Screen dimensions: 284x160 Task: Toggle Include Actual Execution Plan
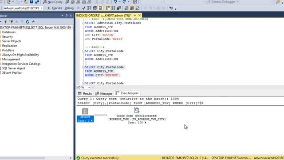tap(108, 8)
